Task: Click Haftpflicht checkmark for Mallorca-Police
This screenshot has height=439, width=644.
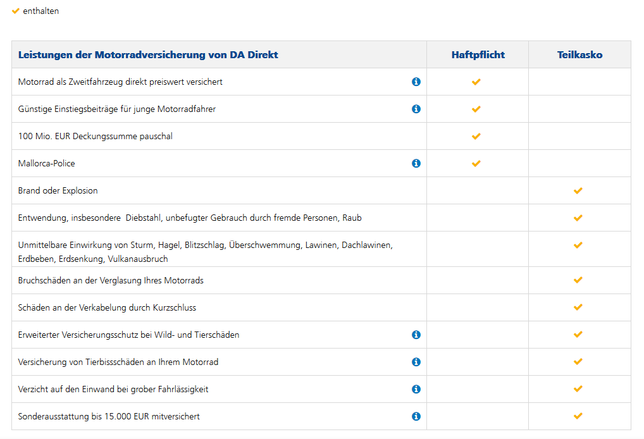Action: tap(476, 163)
